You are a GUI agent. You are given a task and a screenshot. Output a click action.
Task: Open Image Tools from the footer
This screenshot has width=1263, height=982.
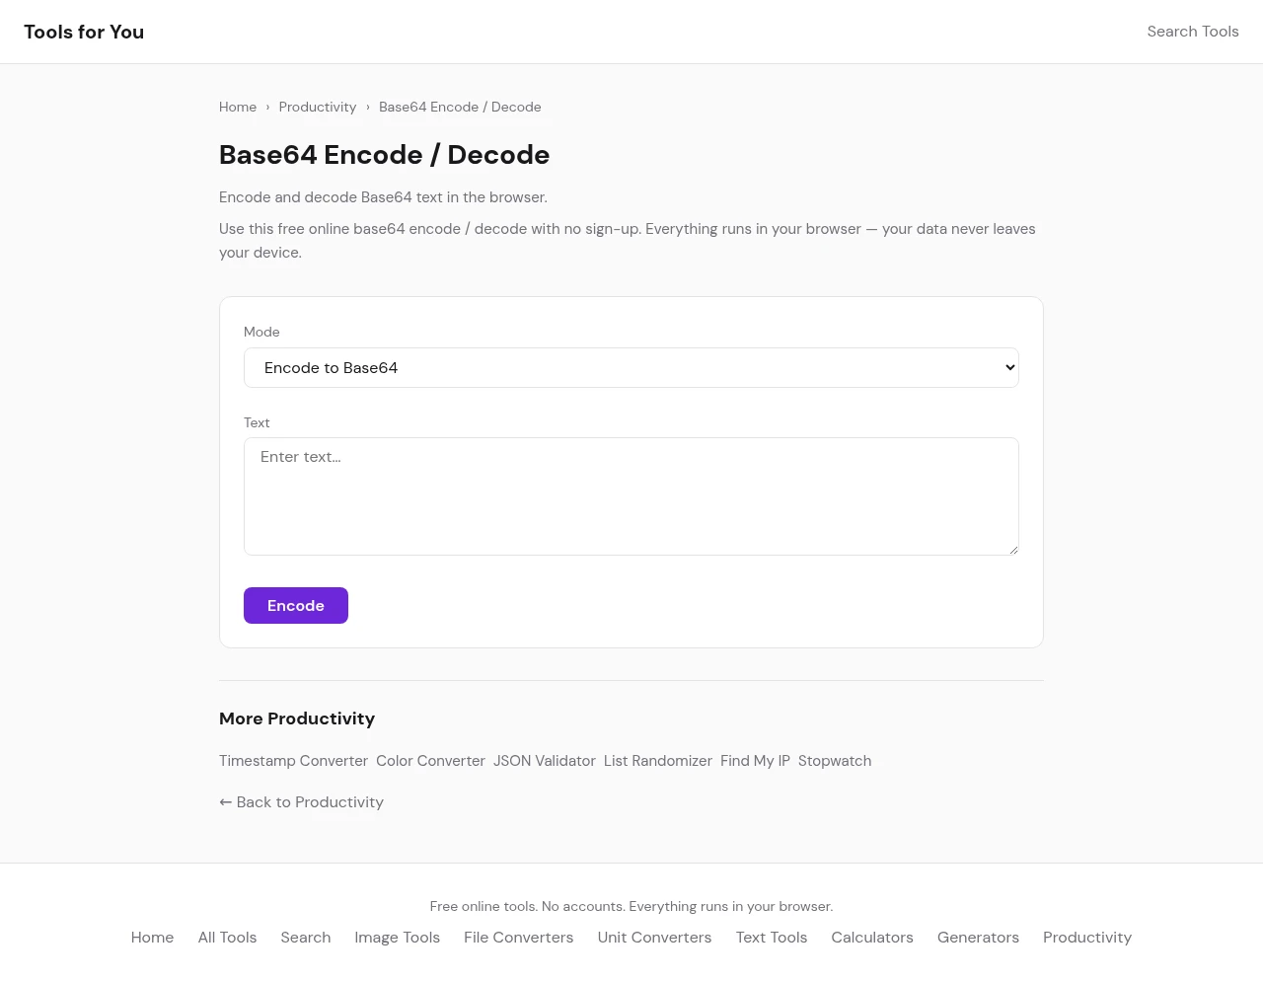pyautogui.click(x=397, y=938)
